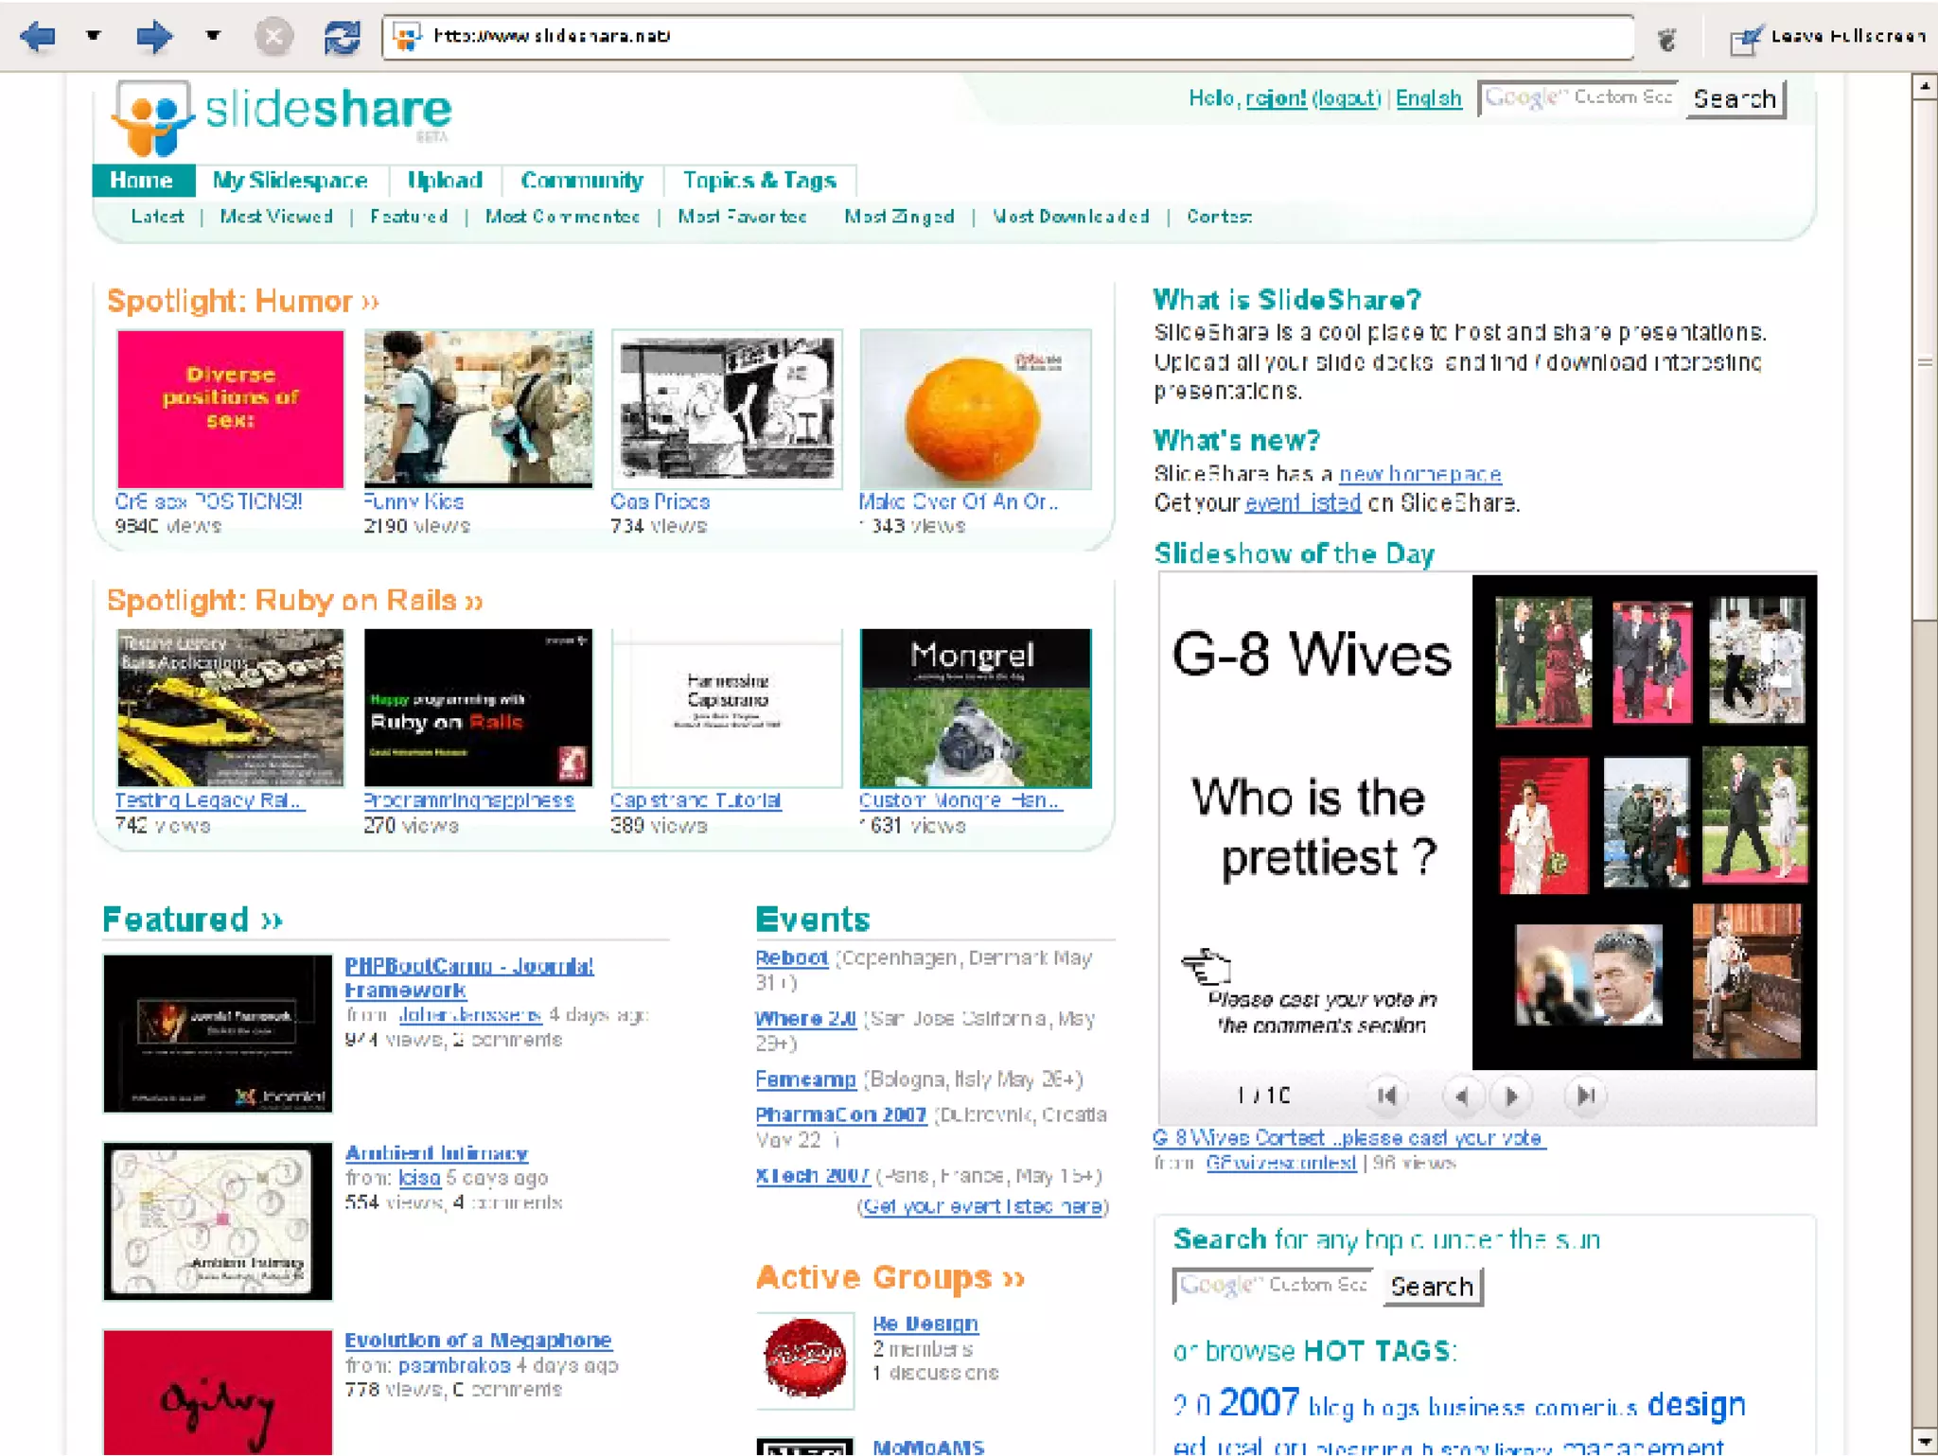The width and height of the screenshot is (1938, 1456).
Task: Click the browser forward arrow icon
Action: point(153,37)
